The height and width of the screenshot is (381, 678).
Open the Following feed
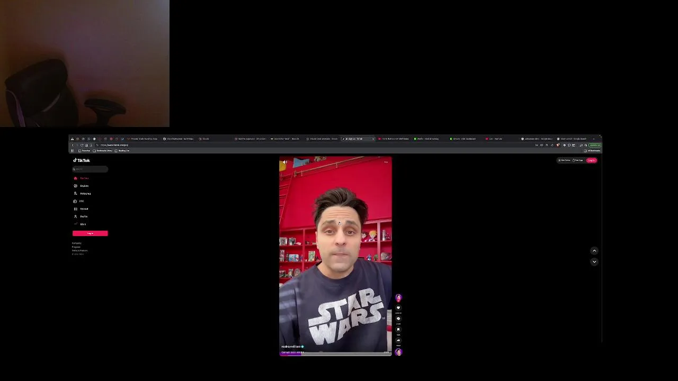(83, 194)
